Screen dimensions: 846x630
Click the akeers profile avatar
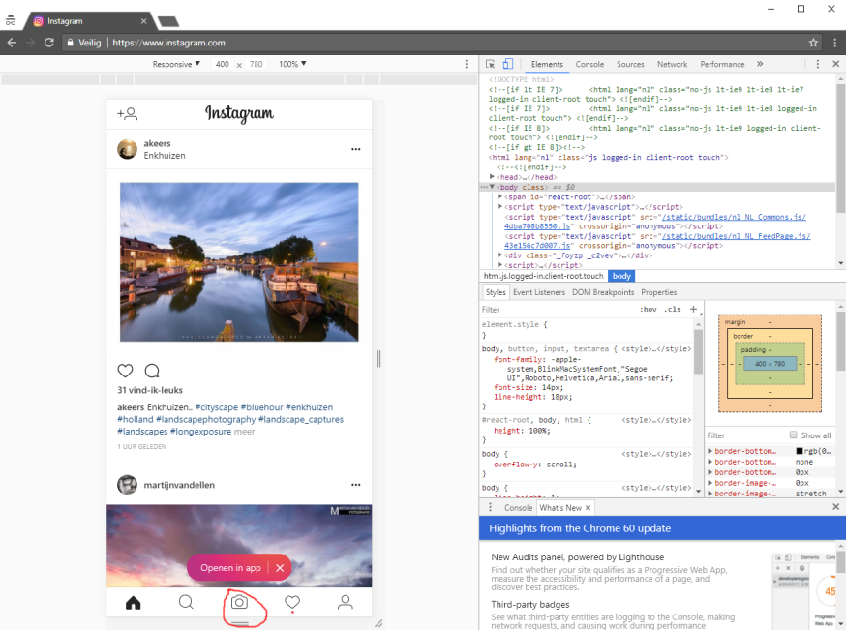(128, 149)
